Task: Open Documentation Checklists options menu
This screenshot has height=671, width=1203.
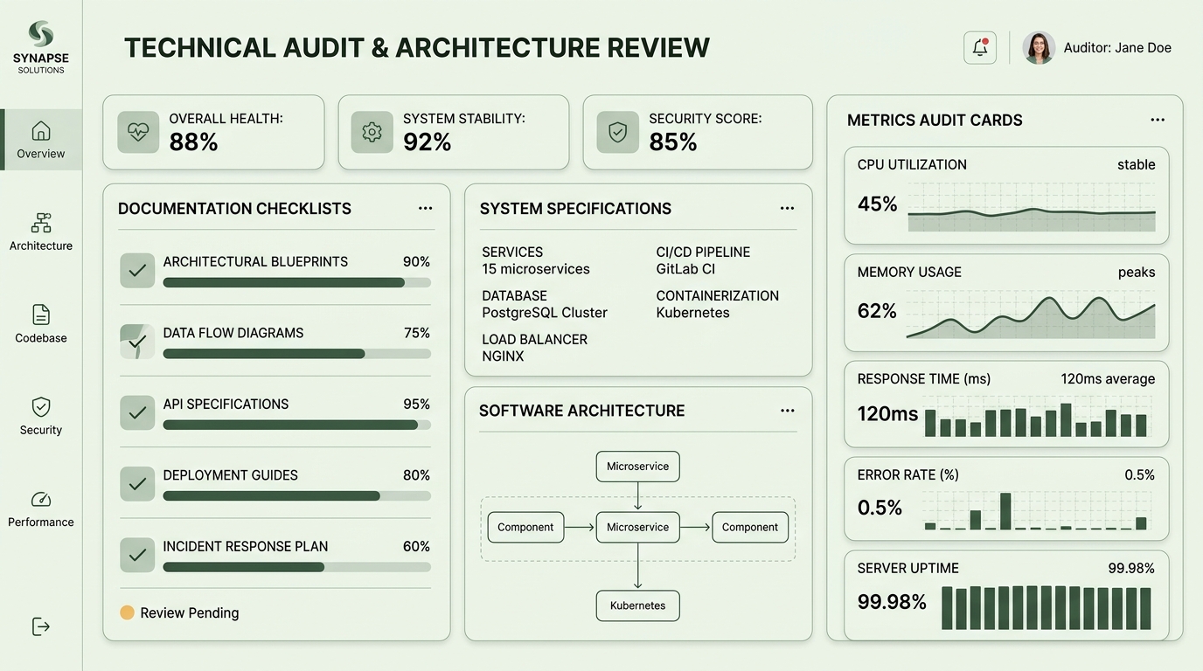Action: point(425,208)
